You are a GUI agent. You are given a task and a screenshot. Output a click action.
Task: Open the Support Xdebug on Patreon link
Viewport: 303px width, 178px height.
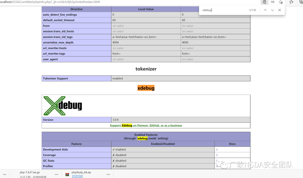(x=146, y=125)
